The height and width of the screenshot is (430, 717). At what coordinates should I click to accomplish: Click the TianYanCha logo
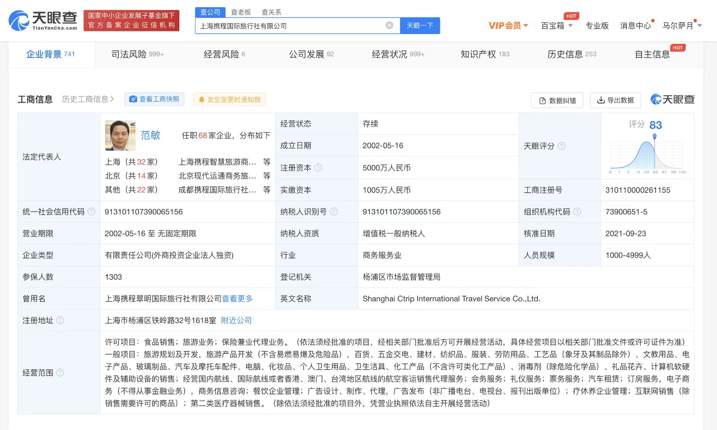coord(43,20)
